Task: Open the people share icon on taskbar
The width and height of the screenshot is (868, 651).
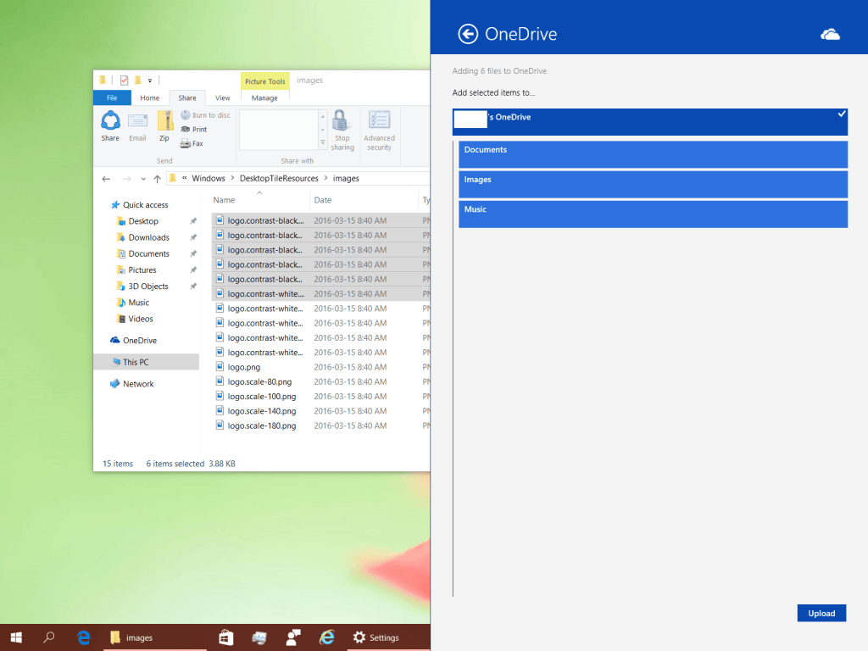Action: [292, 637]
